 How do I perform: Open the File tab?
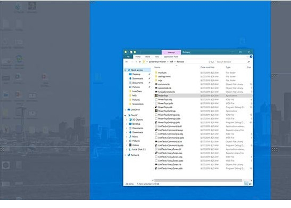point(128,57)
